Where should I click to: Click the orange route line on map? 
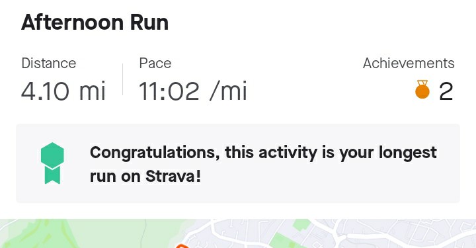tap(182, 246)
